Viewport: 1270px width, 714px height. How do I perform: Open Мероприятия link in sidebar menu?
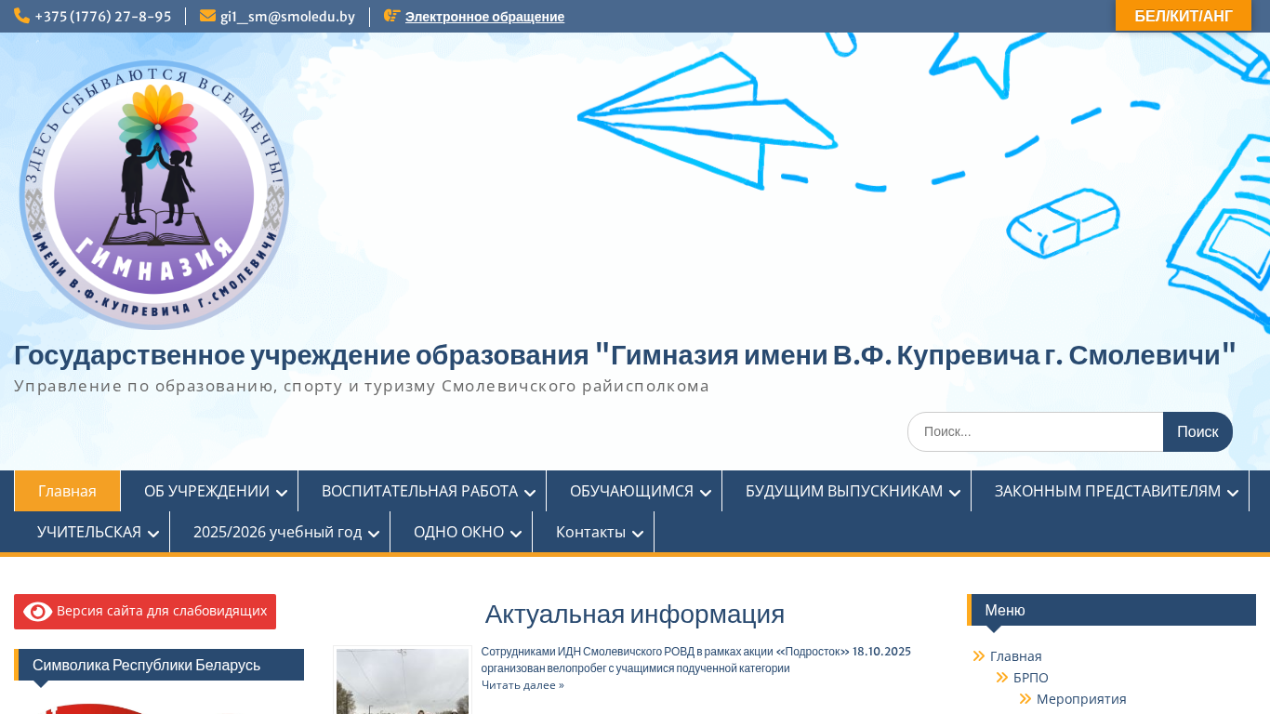point(1081,699)
